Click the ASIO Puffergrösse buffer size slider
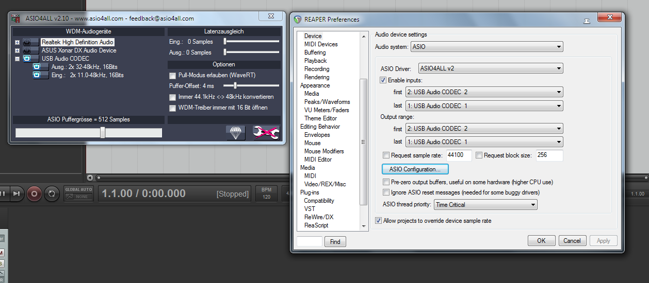The image size is (649, 283). (x=89, y=133)
